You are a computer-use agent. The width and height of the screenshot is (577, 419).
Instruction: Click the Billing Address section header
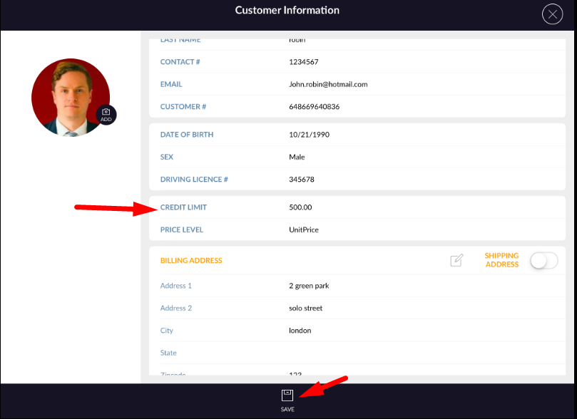point(191,261)
